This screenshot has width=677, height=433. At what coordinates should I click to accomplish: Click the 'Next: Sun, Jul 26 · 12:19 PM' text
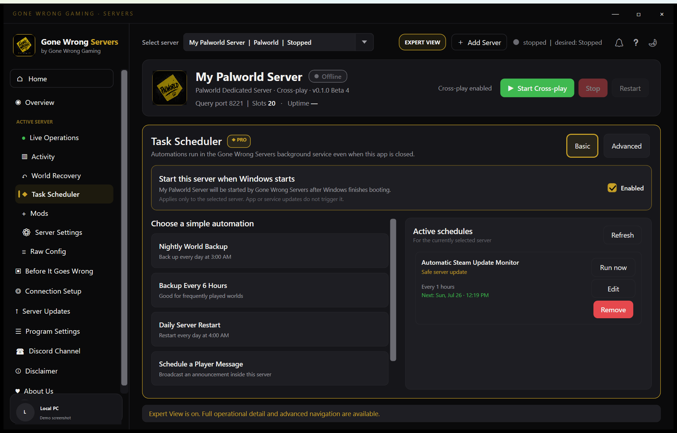[x=455, y=295]
